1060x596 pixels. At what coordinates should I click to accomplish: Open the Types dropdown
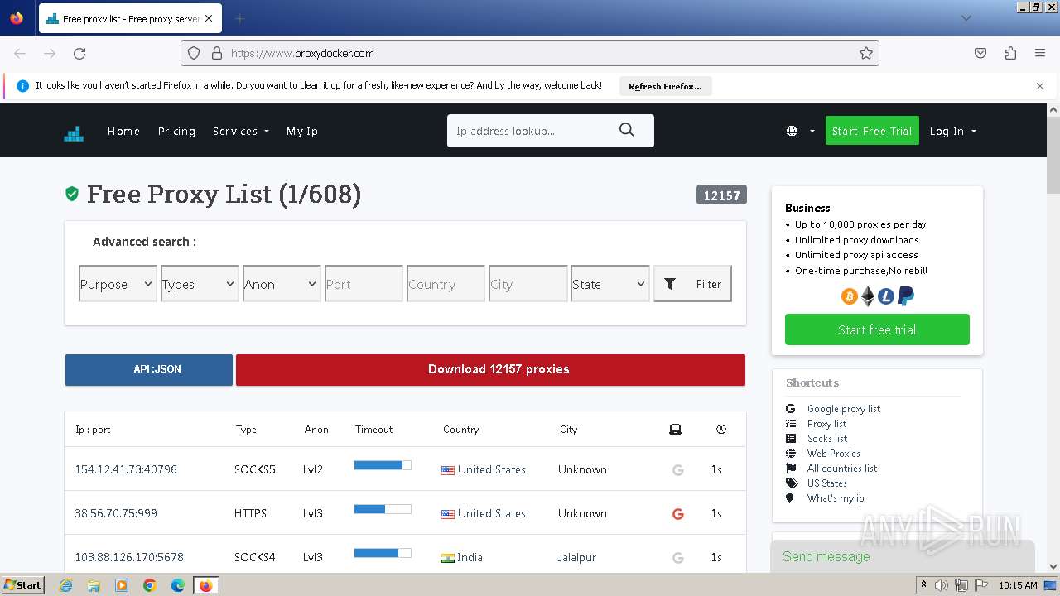(x=200, y=284)
